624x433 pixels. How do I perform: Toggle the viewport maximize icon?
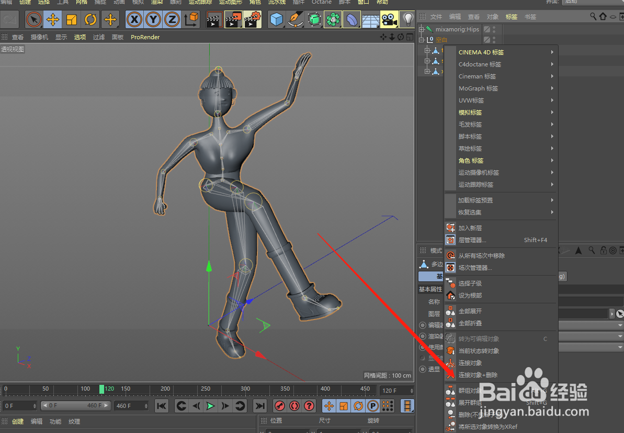(x=410, y=37)
